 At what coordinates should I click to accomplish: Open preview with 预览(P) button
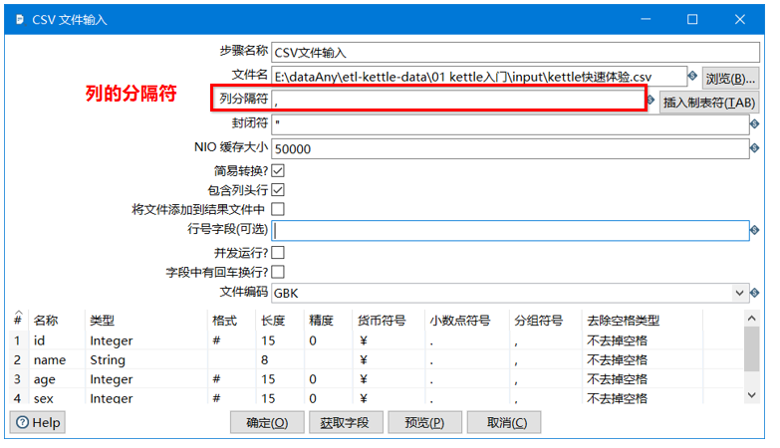click(x=424, y=423)
